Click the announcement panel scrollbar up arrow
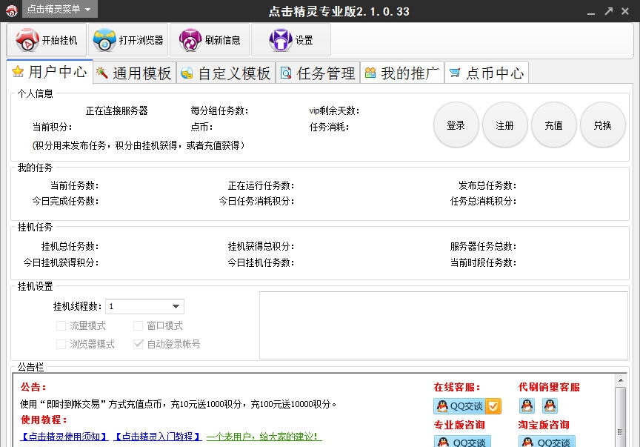 (621, 381)
